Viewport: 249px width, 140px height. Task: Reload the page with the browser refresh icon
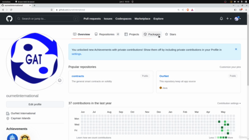[11, 10]
